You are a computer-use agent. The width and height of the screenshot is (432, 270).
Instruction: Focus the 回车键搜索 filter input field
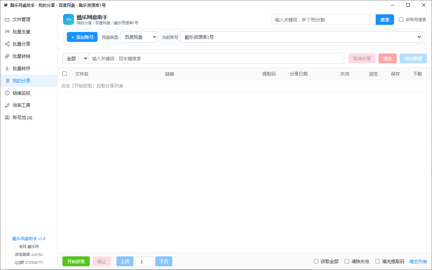(x=216, y=59)
